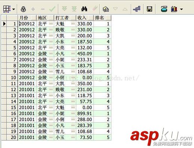The height and width of the screenshot is (148, 194).
Task: Select rank cell in row 7
Action: (102, 59)
